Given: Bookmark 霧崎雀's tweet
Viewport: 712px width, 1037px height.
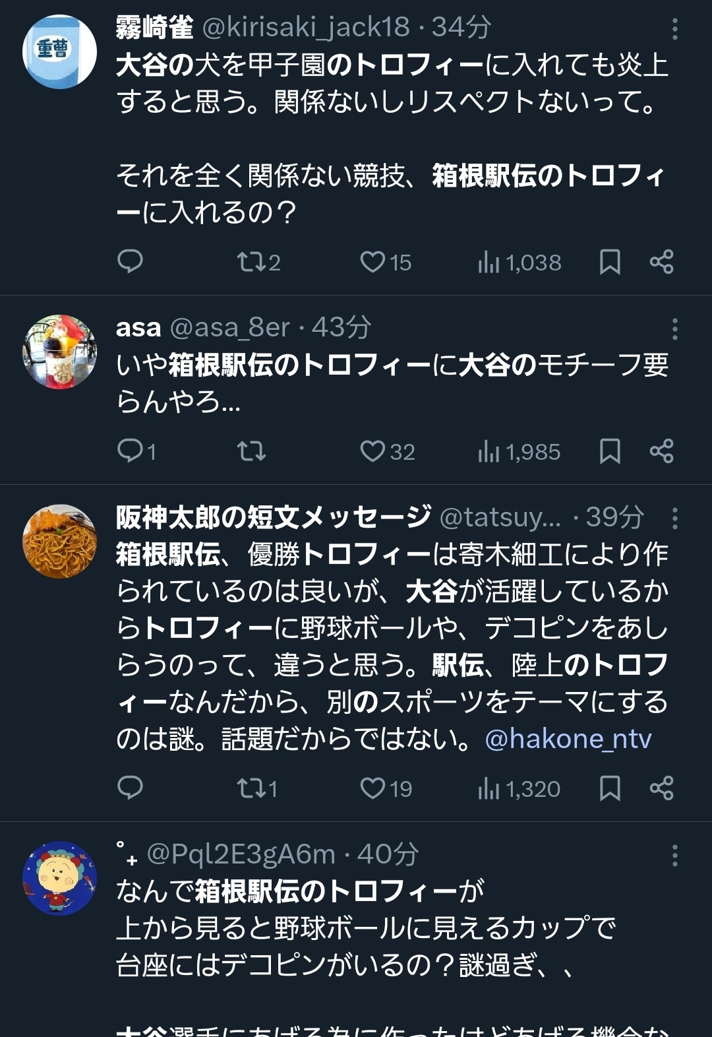Looking at the screenshot, I should point(610,262).
